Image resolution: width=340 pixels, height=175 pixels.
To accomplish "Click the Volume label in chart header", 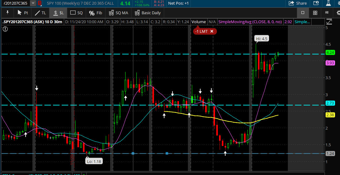I will click(x=198, y=22).
